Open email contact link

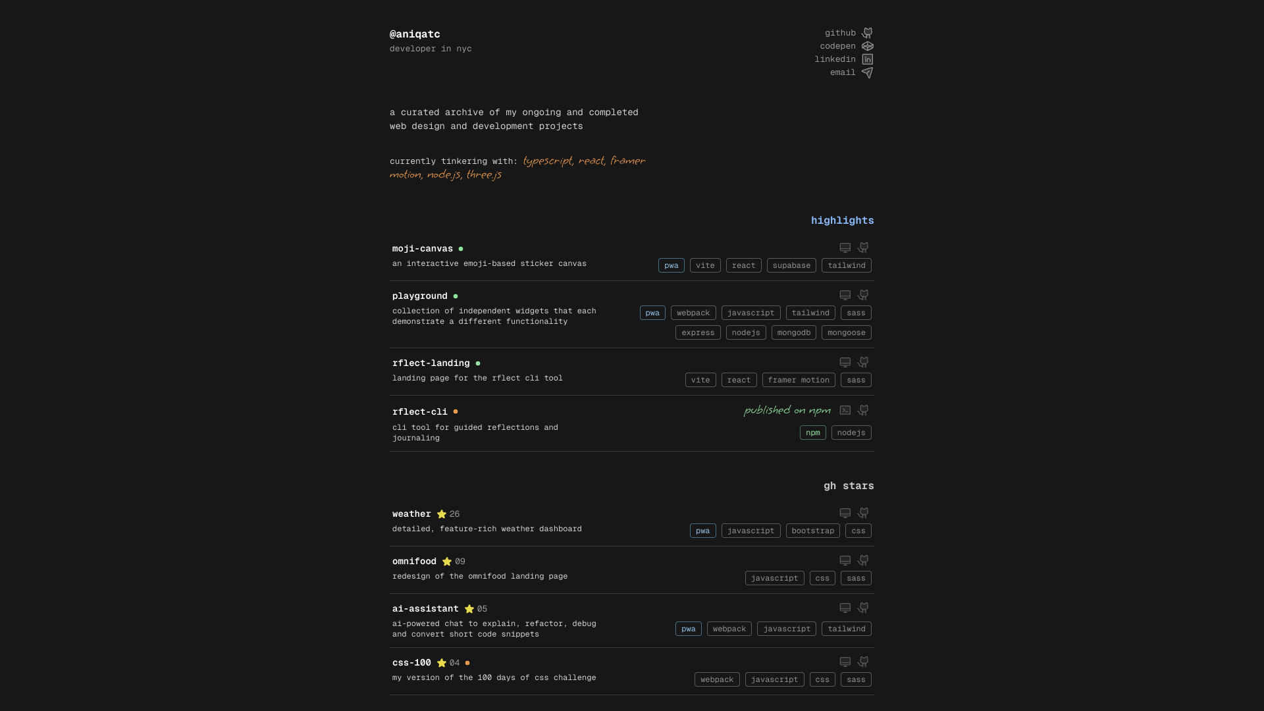(x=851, y=72)
